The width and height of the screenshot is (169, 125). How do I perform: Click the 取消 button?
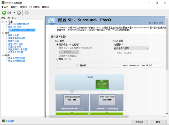pos(158,122)
